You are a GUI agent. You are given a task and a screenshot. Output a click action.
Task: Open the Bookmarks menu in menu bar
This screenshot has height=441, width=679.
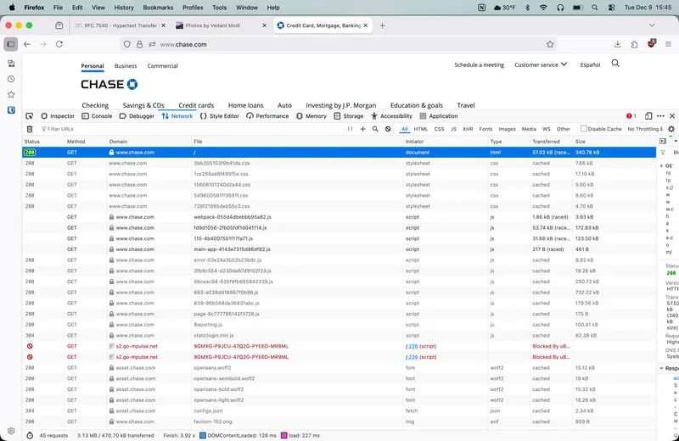(158, 7)
